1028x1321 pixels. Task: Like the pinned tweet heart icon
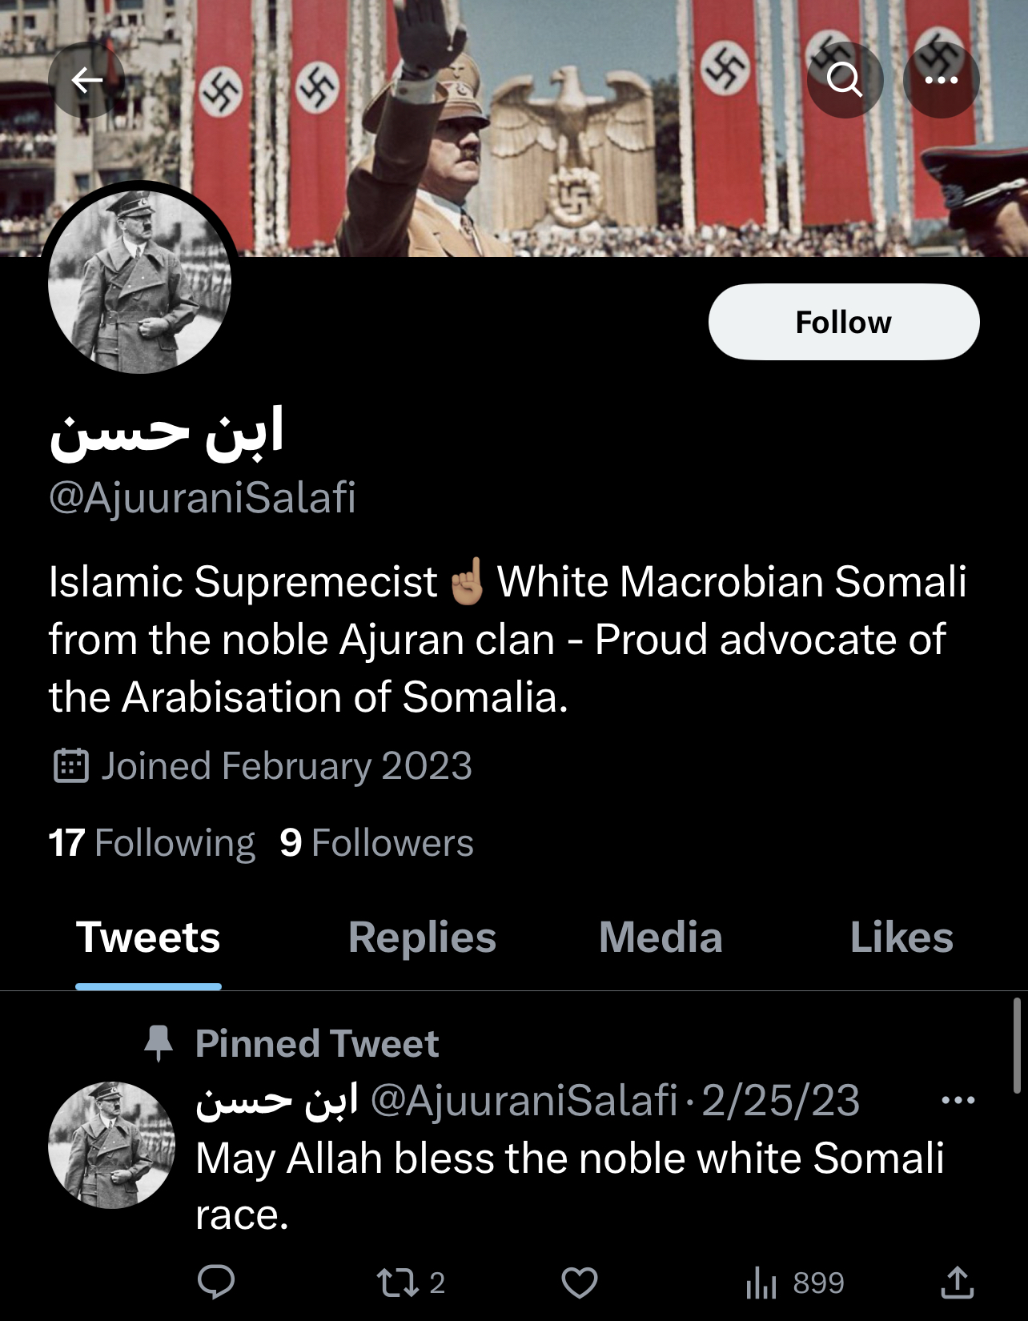point(580,1283)
